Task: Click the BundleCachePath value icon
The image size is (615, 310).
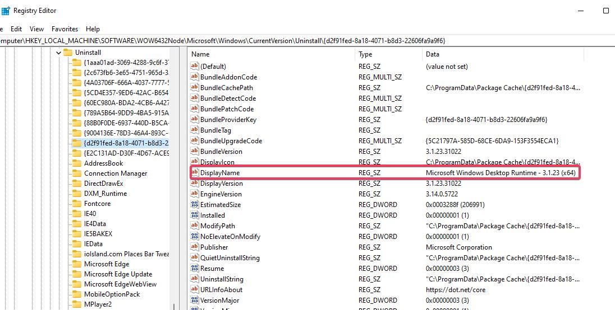Action: (x=195, y=87)
